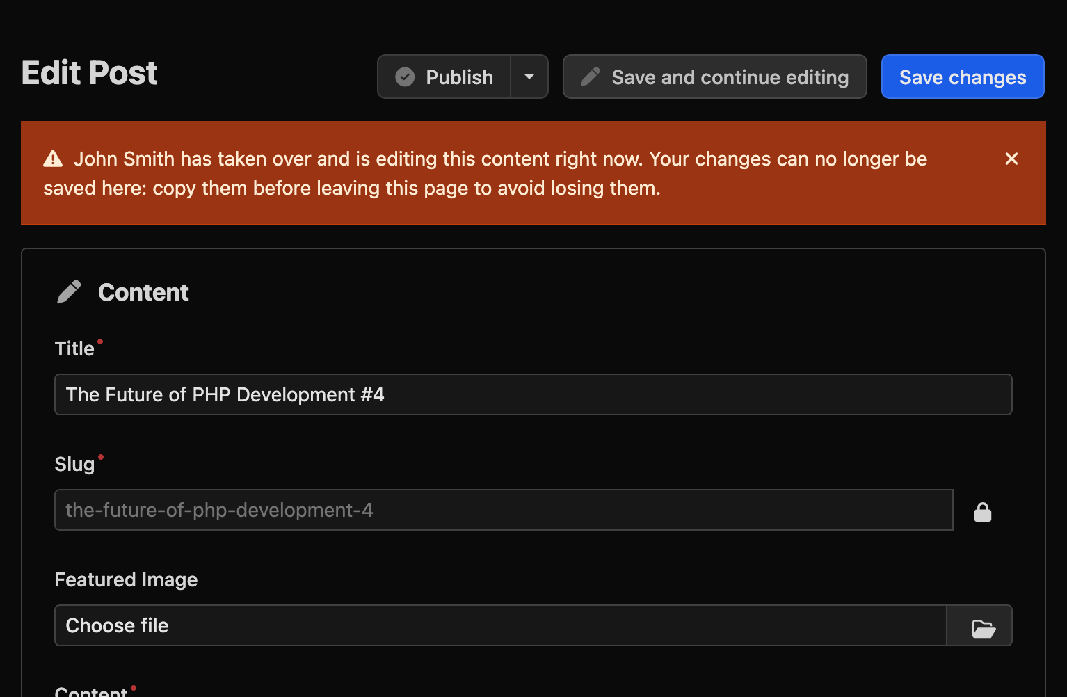Click the pencil icon beside Content heading
Screen dimensions: 1067x697
[x=69, y=292]
